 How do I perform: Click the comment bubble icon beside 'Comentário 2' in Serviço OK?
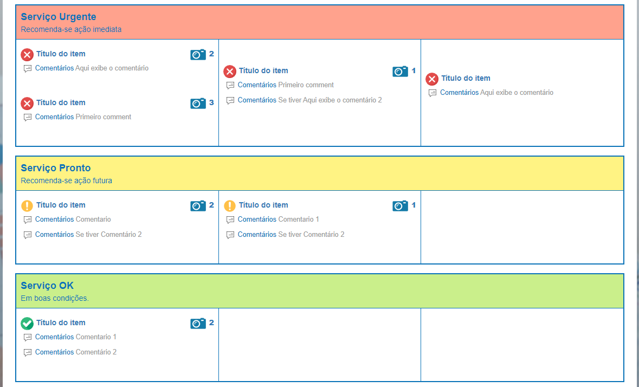coord(27,353)
